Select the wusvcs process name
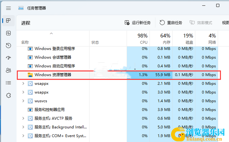 pyautogui.click(x=41, y=101)
